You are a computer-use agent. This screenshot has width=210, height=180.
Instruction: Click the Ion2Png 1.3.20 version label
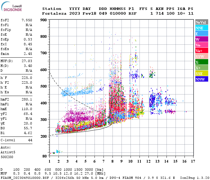pyautogui.click(x=195, y=178)
